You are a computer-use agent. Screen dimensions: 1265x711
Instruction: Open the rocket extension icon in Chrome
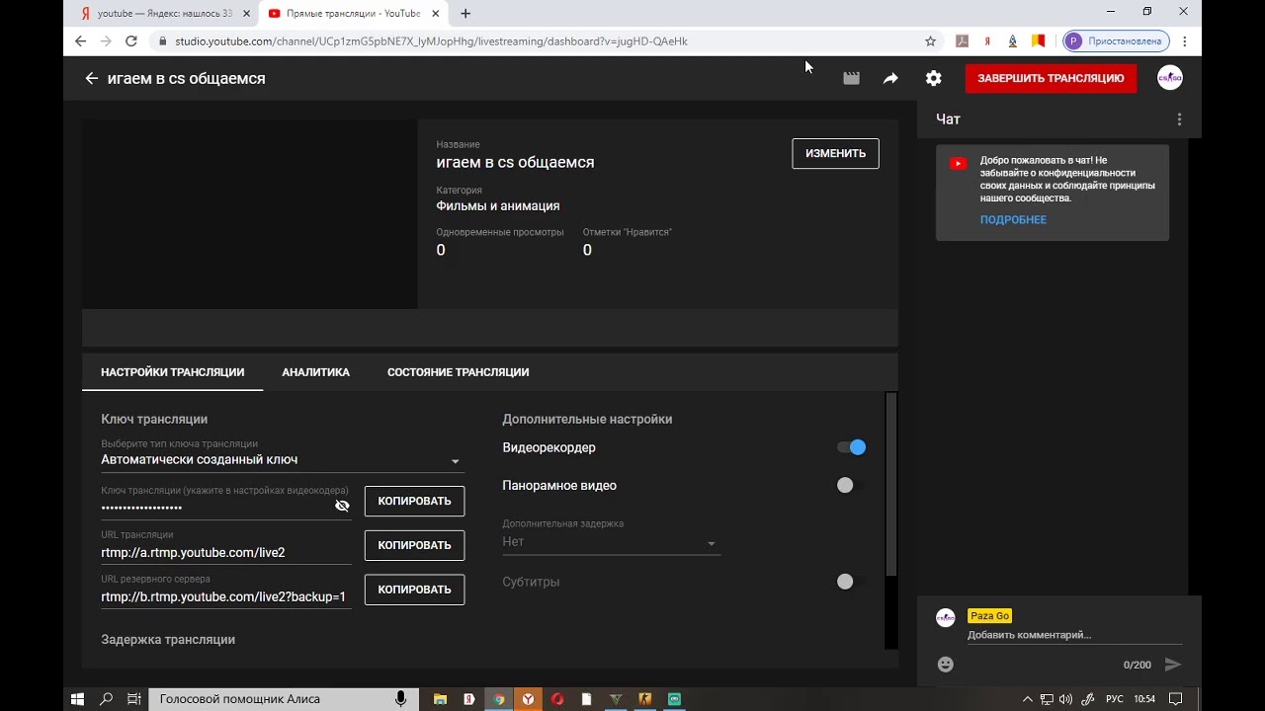[1013, 41]
